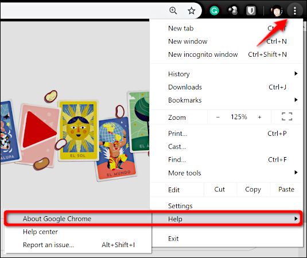
Task: Click the Paste button in Edit row
Action: click(286, 189)
